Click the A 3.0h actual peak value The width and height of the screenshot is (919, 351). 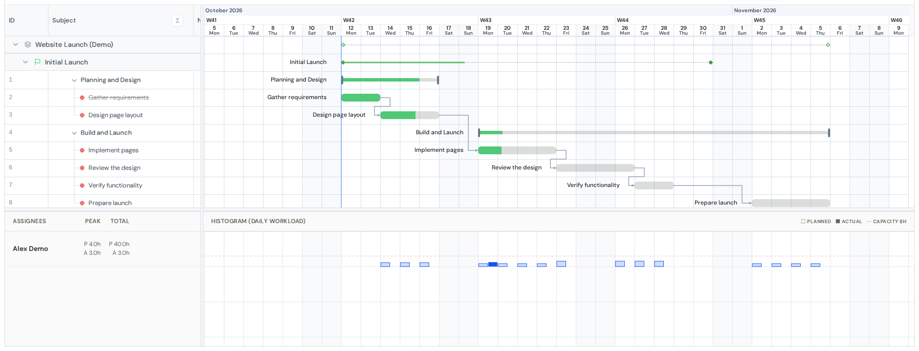tap(92, 253)
